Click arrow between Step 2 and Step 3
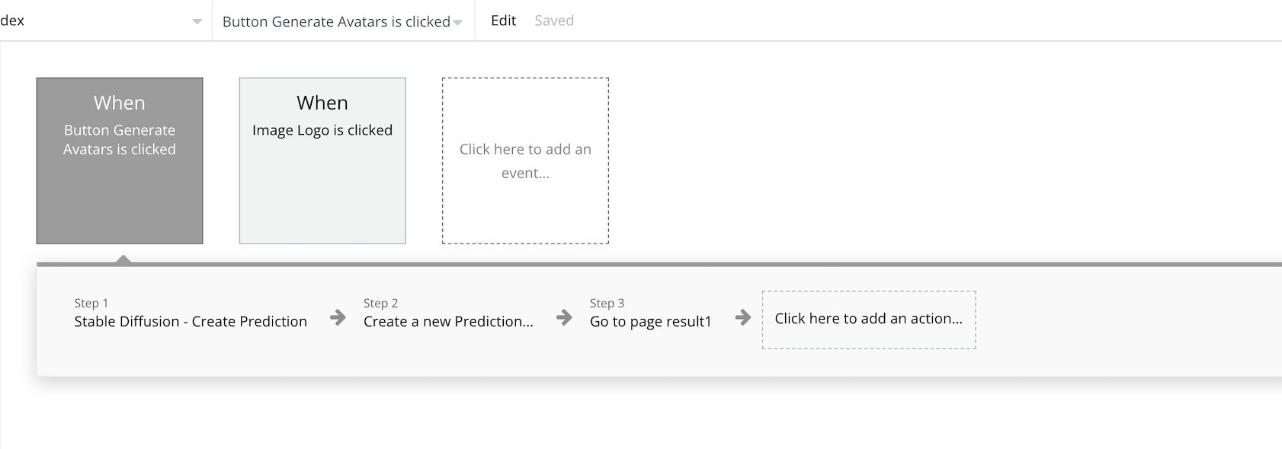This screenshot has height=449, width=1282. pos(564,317)
